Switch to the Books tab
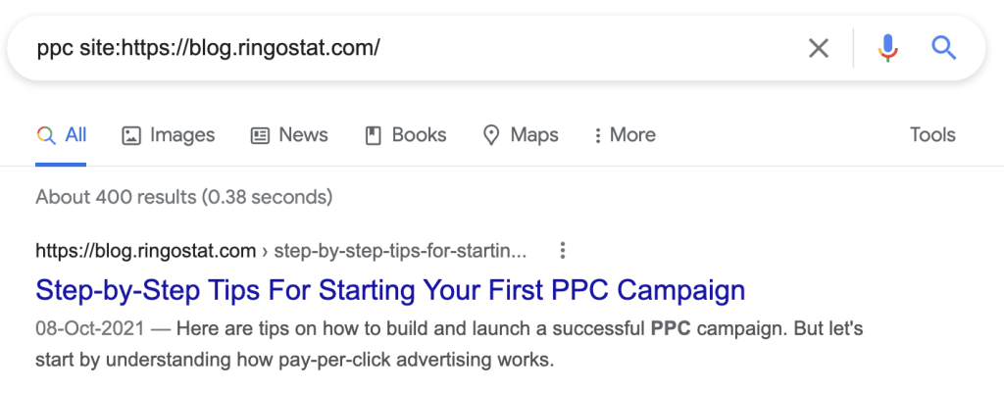 point(405,135)
